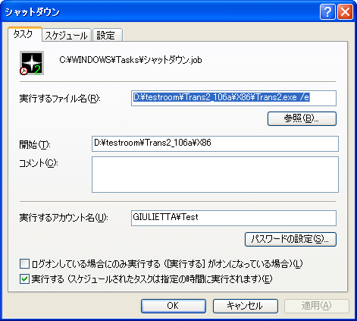This screenshot has height=321, width=357.
Task: Switch to the スケジュール tab
Action: [66, 35]
